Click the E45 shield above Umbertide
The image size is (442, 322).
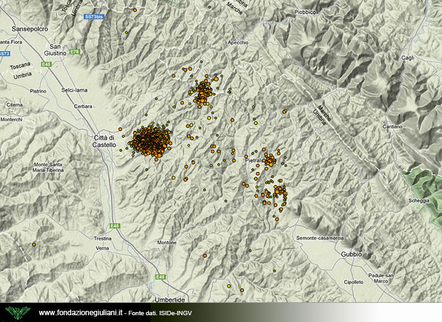[x=160, y=276]
